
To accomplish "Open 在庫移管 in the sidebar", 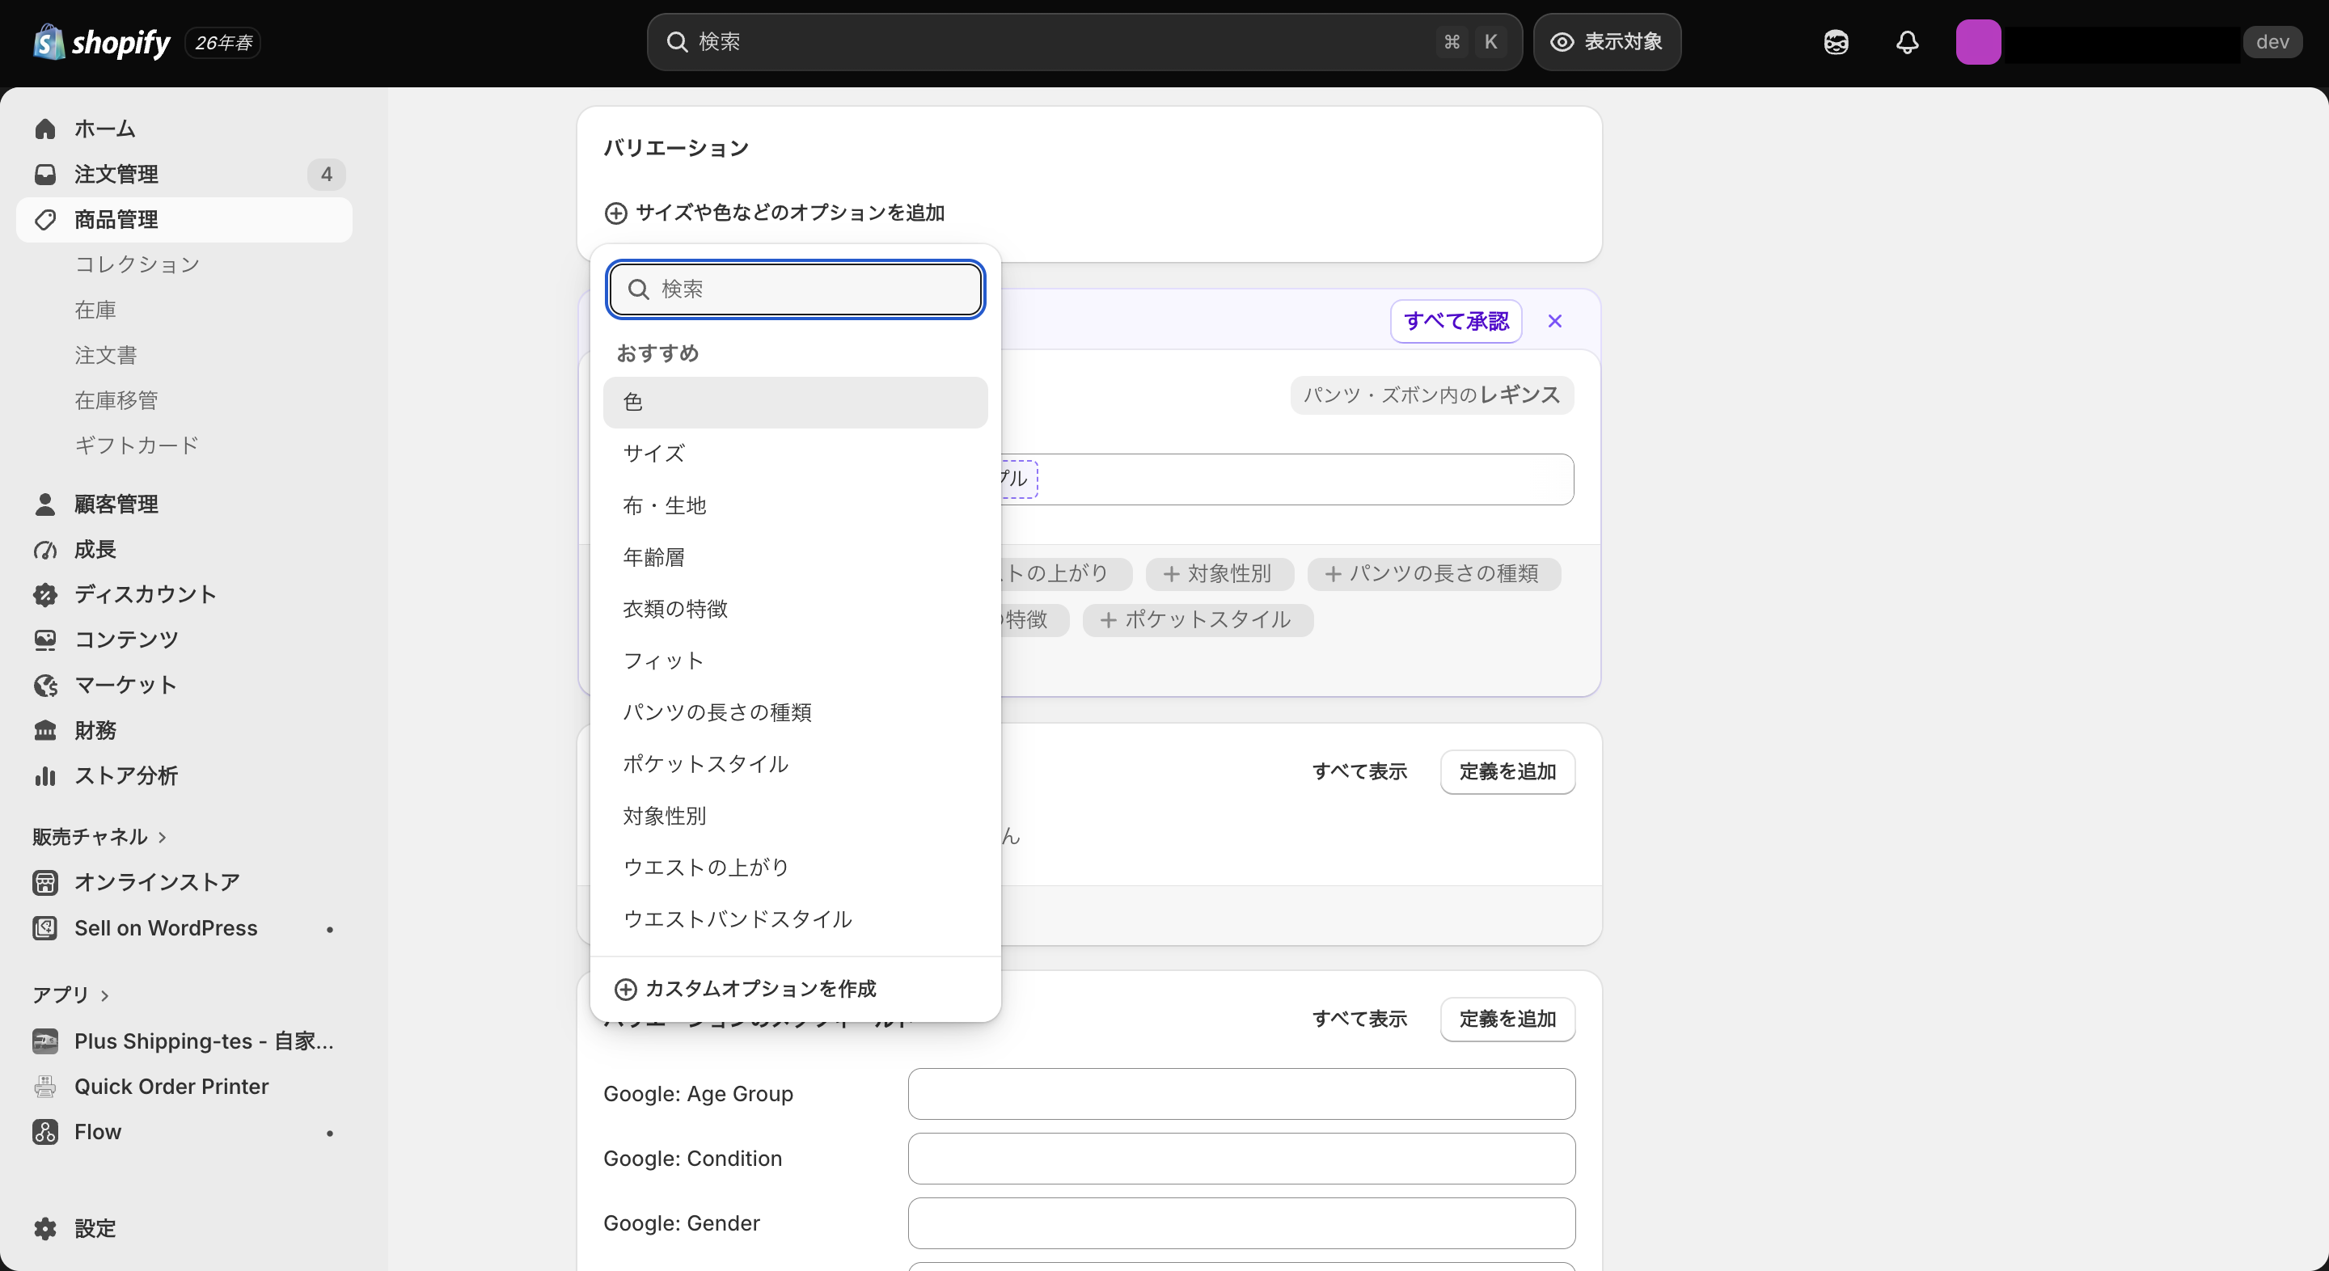I will tap(116, 399).
